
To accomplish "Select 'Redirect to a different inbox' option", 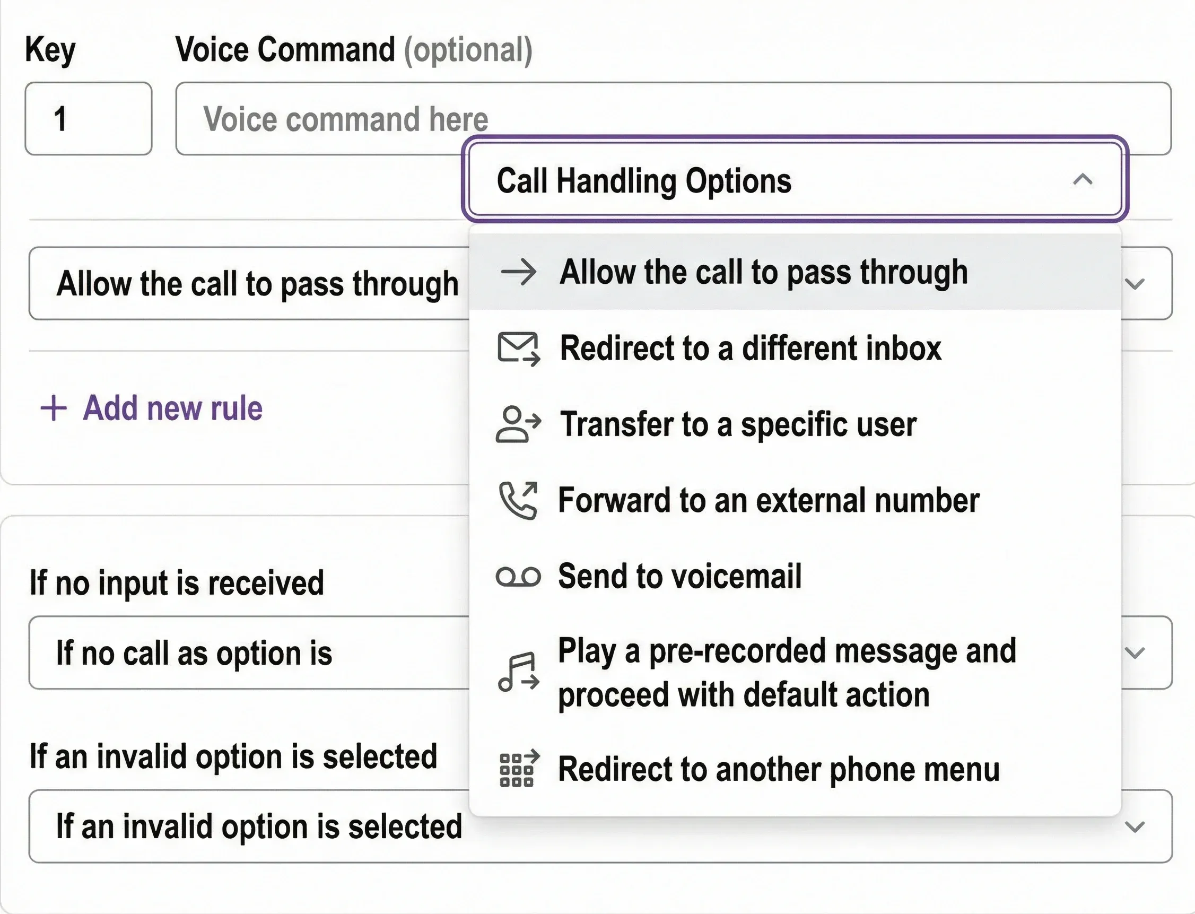I will (751, 348).
